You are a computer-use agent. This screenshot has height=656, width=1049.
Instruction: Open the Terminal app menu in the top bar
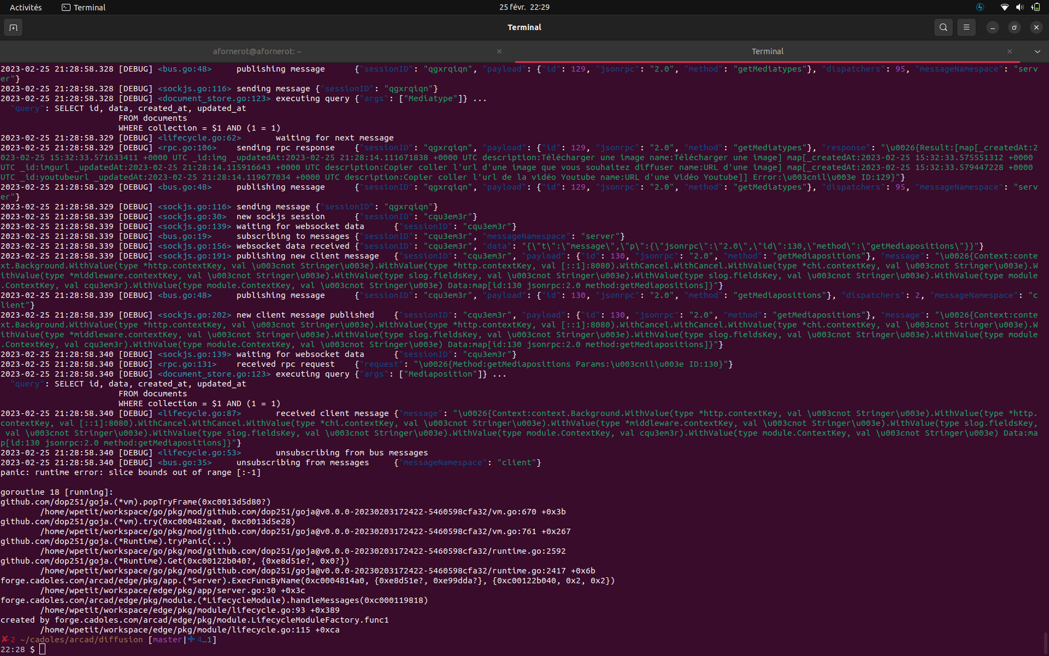pyautogui.click(x=84, y=7)
